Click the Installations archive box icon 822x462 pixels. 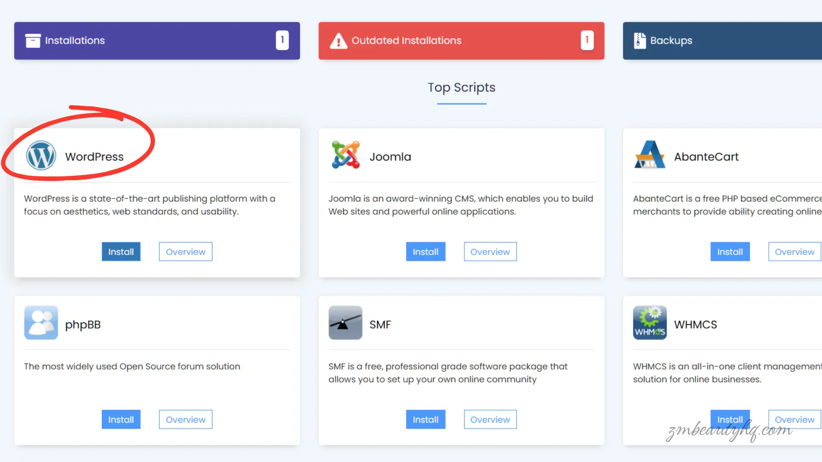pyautogui.click(x=33, y=41)
